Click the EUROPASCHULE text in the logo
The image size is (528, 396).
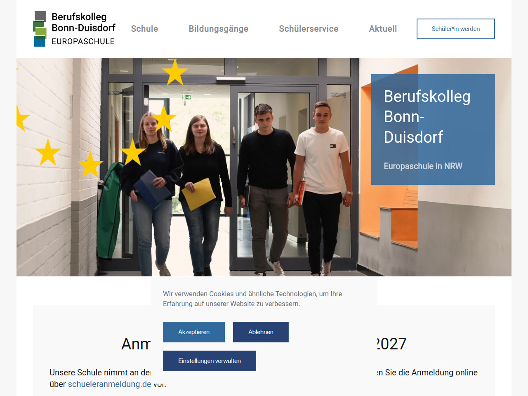pos(83,41)
